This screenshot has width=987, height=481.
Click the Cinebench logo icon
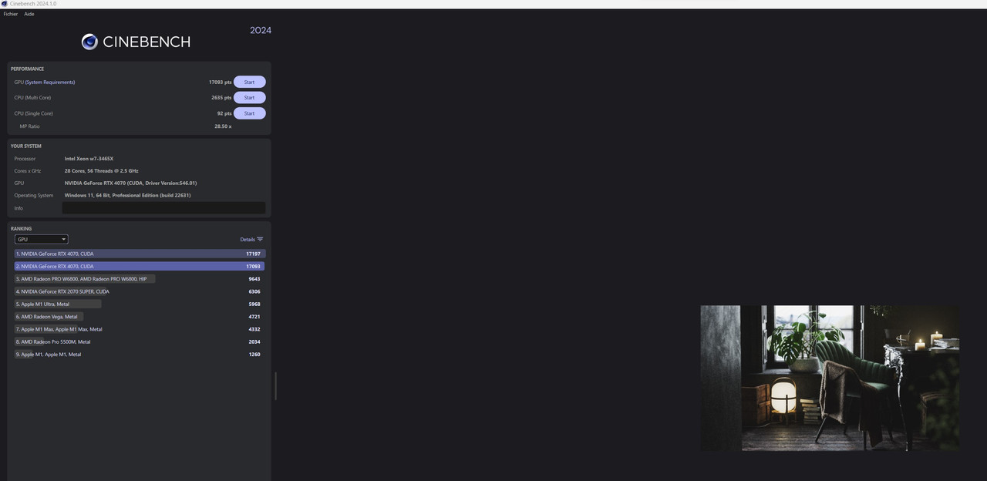tap(89, 42)
